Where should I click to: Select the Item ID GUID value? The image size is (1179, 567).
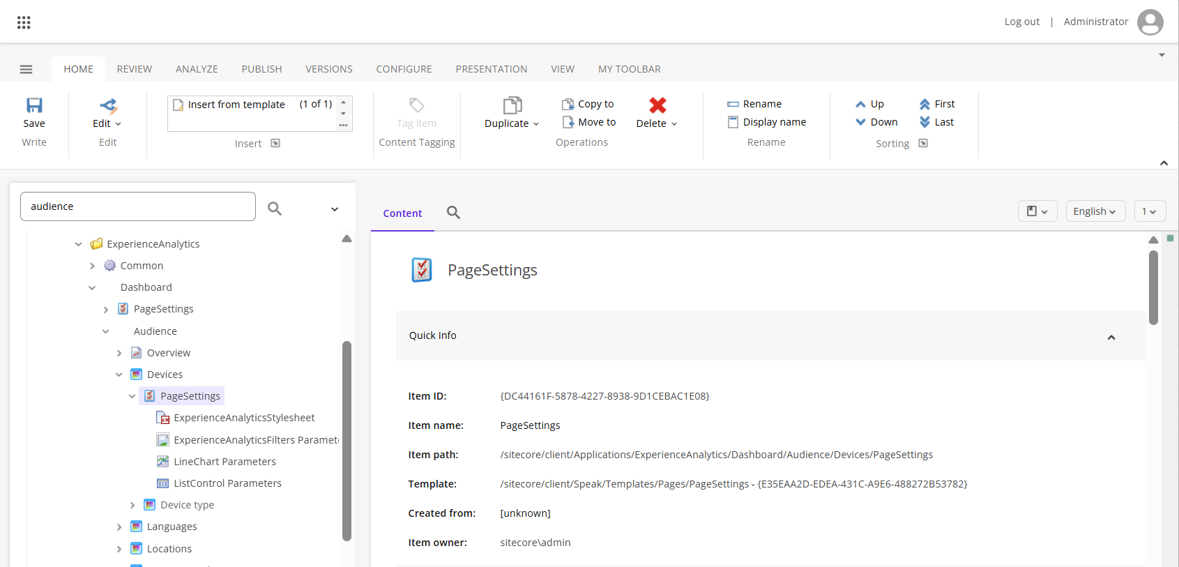604,396
